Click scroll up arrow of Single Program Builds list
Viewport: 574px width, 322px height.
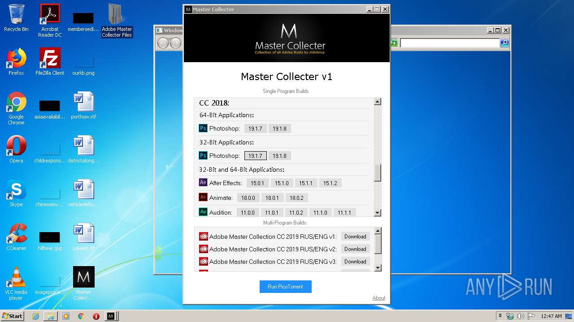point(378,102)
